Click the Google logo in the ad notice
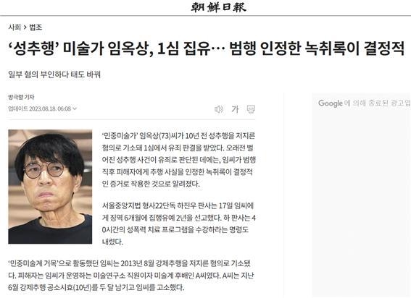 330,103
